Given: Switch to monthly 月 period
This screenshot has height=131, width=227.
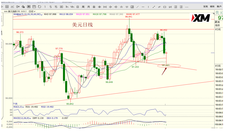Looking at the screenshot, I should click(88, 7).
